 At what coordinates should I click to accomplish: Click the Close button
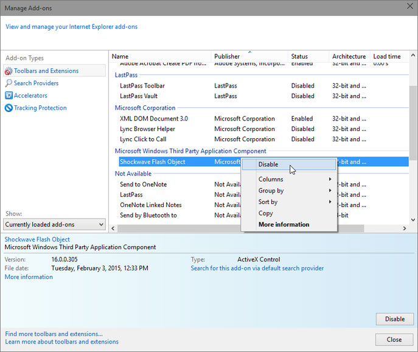click(394, 339)
